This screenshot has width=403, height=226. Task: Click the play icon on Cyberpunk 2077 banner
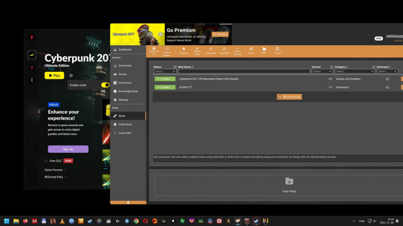coord(160,34)
